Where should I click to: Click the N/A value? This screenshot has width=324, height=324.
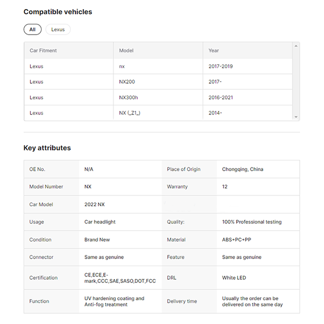pyautogui.click(x=89, y=169)
